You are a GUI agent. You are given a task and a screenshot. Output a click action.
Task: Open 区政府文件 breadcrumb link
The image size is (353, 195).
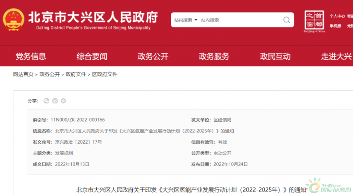[x=105, y=74]
